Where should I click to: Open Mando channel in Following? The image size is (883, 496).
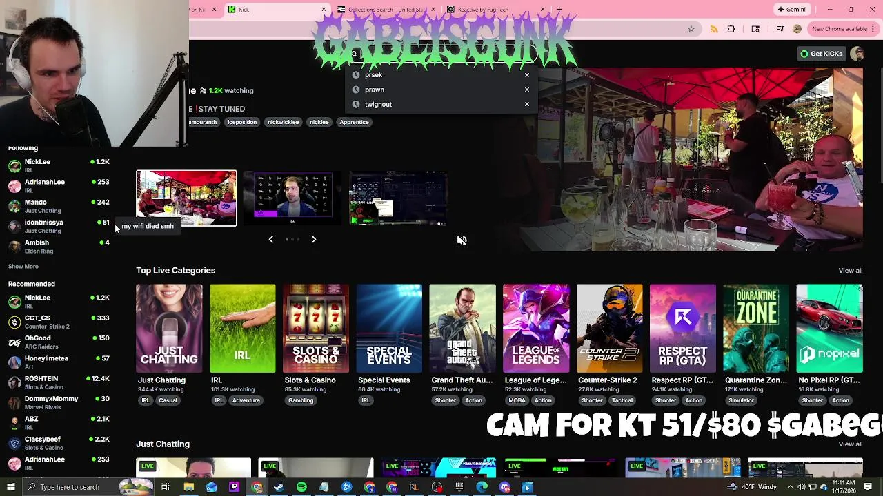[x=59, y=206]
